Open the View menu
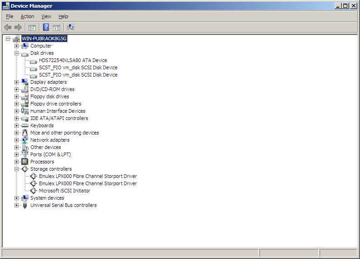Screen dimensions: 360x259 46,17
